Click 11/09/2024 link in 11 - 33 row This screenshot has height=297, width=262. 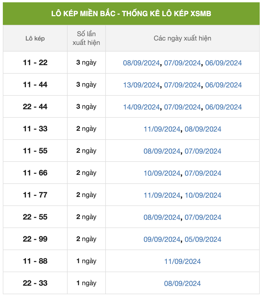point(162,129)
